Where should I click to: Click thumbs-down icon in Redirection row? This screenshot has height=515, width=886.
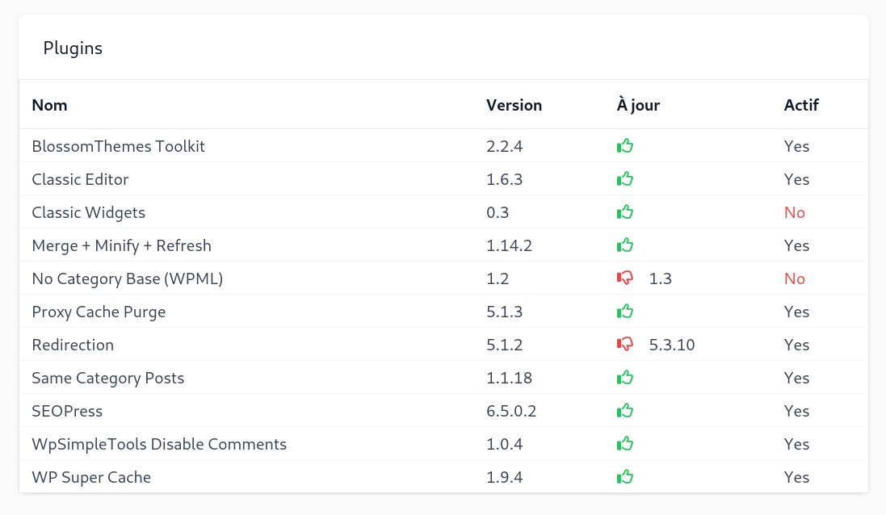(624, 344)
